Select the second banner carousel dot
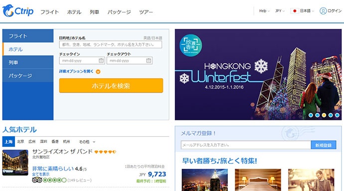Image resolution: width=344 pixels, height=191 pixels. click(317, 115)
